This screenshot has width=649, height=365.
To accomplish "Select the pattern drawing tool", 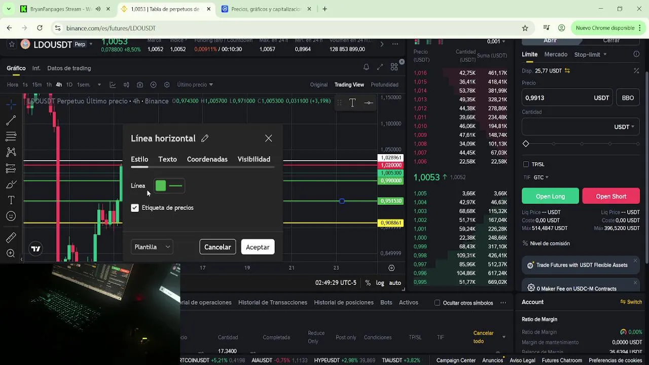I will [11, 152].
